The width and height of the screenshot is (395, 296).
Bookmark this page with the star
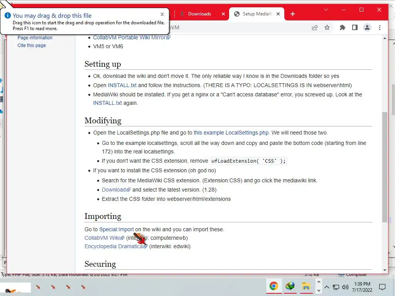pos(327,27)
